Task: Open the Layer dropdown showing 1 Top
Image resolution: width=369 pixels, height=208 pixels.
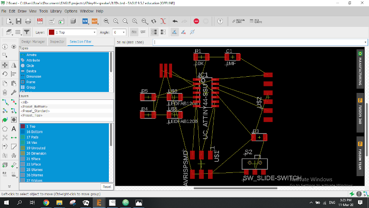Action: coord(72,32)
